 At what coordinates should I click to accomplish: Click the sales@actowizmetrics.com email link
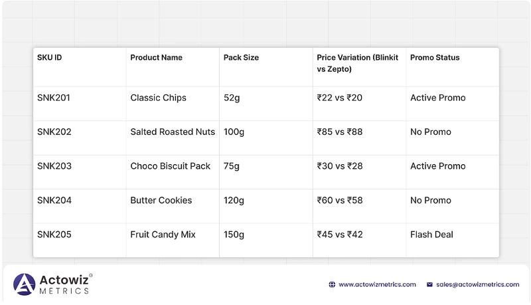pos(477,284)
